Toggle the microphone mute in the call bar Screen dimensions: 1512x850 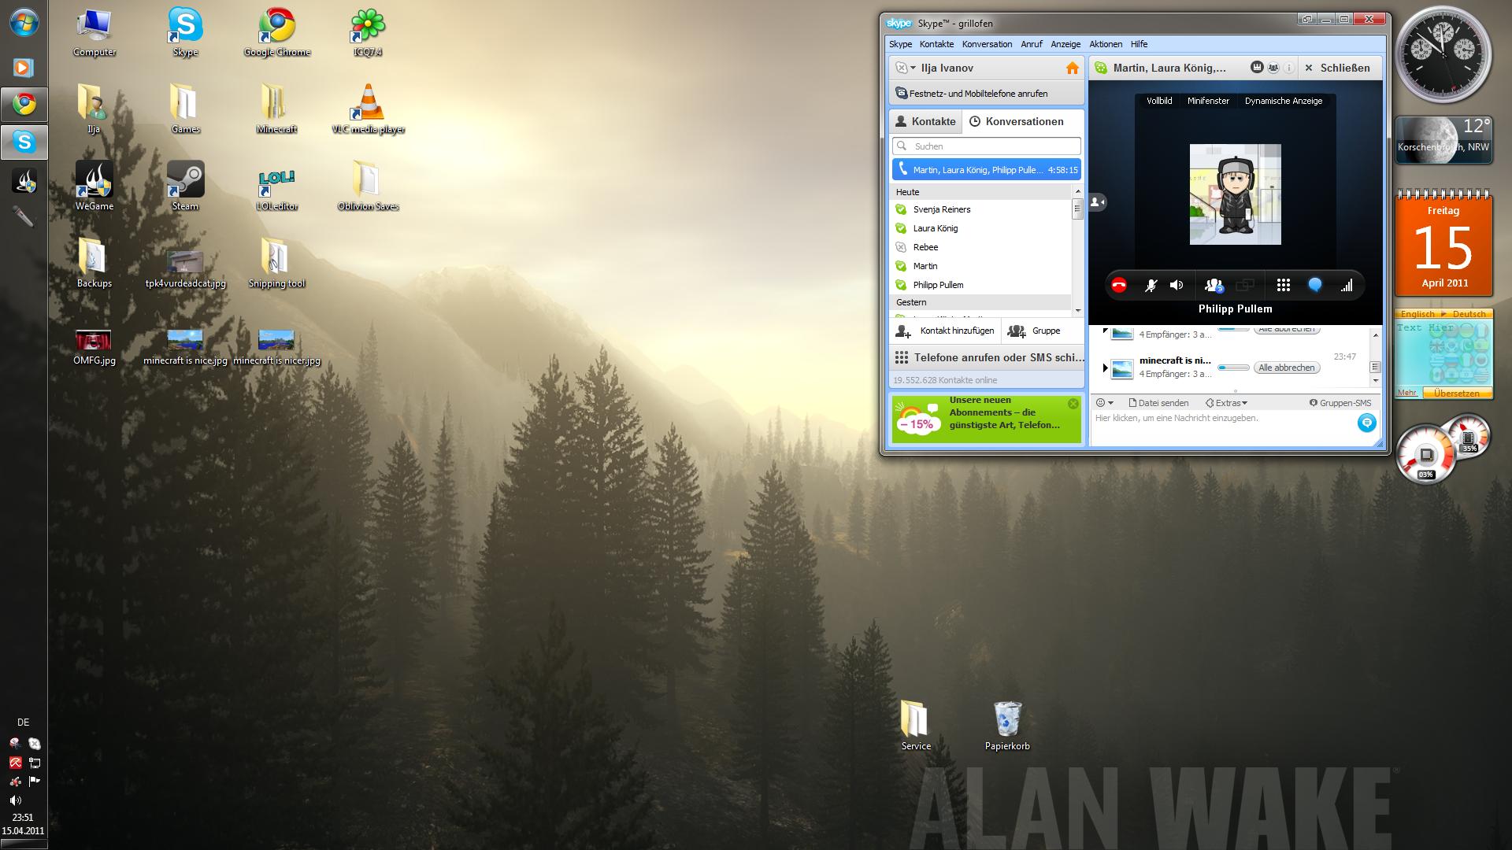coord(1151,286)
